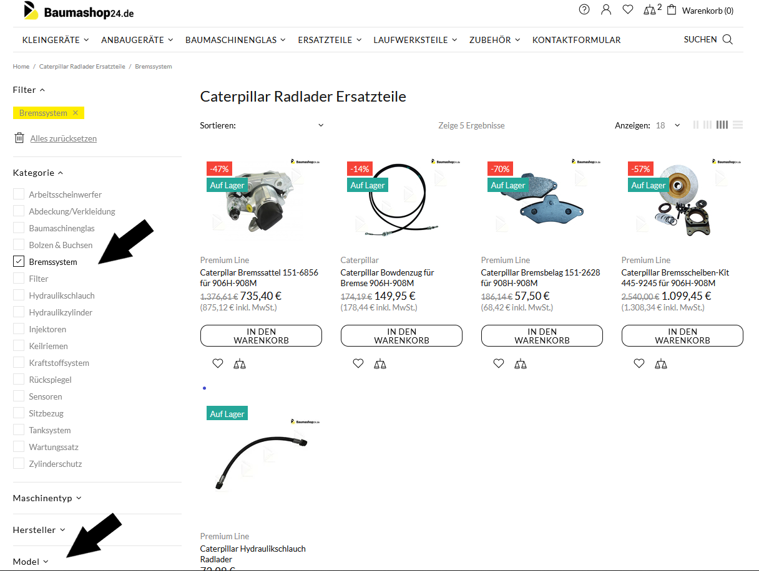Screen dimensions: 759x571
Task: Add Bremsscheiben-Kit 445-9245 to wishlist
Action: click(639, 363)
